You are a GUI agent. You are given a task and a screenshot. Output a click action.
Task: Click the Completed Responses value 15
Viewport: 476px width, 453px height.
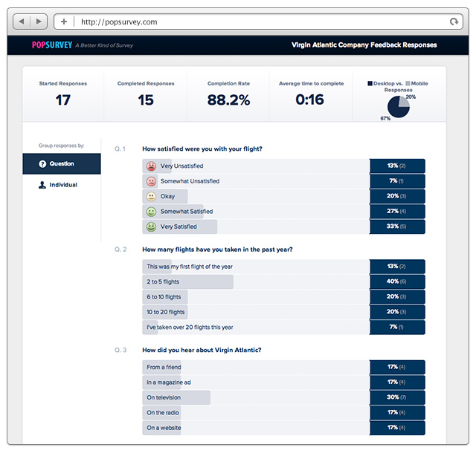146,100
